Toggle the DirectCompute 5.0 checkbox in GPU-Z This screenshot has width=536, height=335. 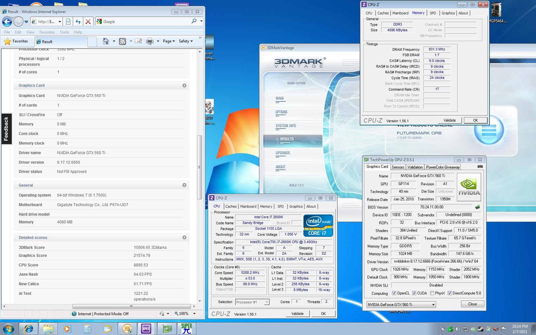coord(450,293)
